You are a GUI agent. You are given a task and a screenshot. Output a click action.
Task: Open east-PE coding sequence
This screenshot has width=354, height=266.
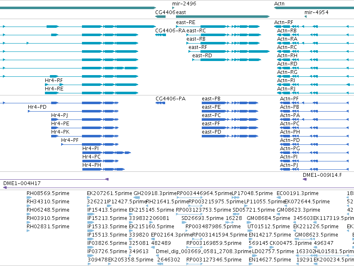(x=211, y=107)
